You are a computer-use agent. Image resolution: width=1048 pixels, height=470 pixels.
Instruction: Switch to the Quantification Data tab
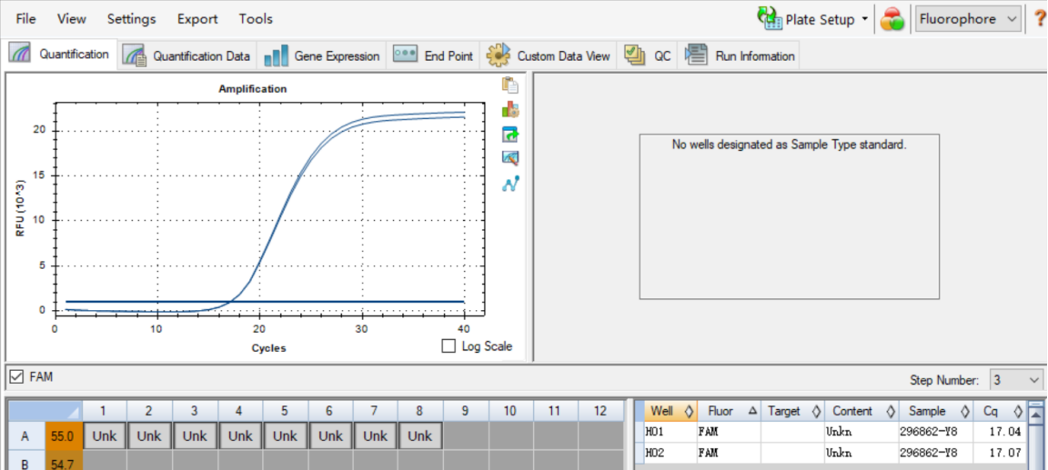[x=187, y=56]
